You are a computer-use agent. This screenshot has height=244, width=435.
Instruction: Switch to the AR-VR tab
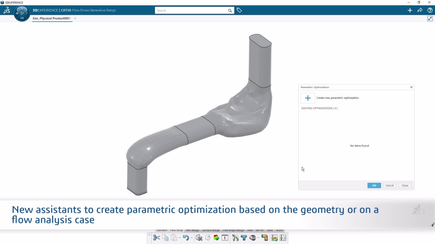click(x=260, y=230)
